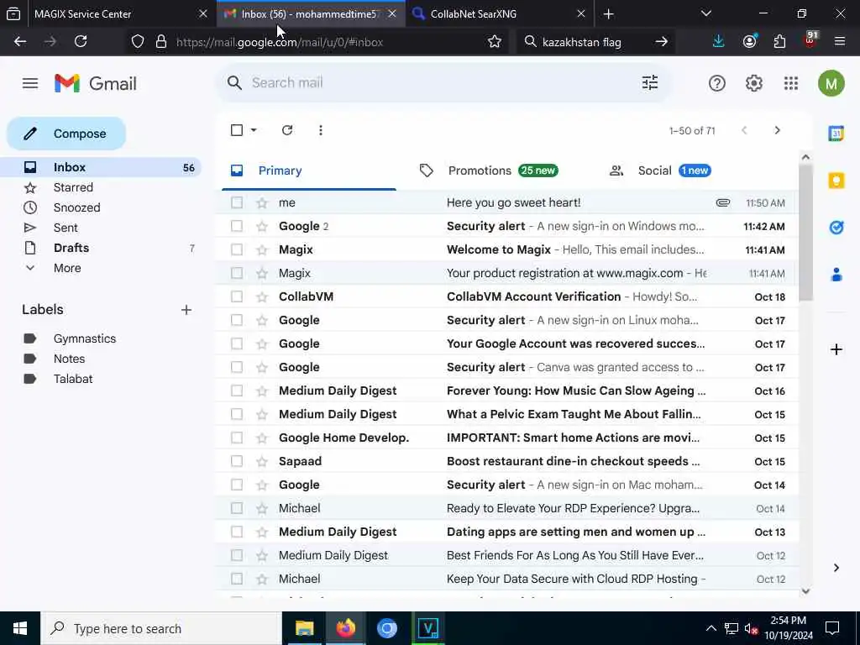Open Inbox folder
Screen dimensions: 860x645
click(x=102, y=167)
